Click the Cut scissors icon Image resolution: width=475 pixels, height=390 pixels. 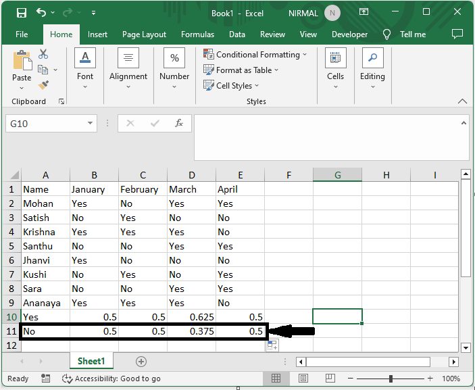tap(44, 54)
